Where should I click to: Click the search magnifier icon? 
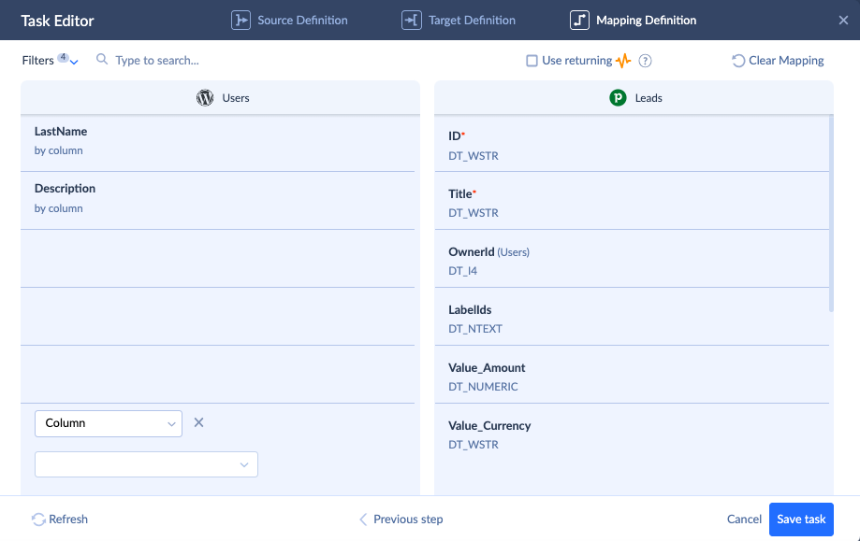pos(102,59)
